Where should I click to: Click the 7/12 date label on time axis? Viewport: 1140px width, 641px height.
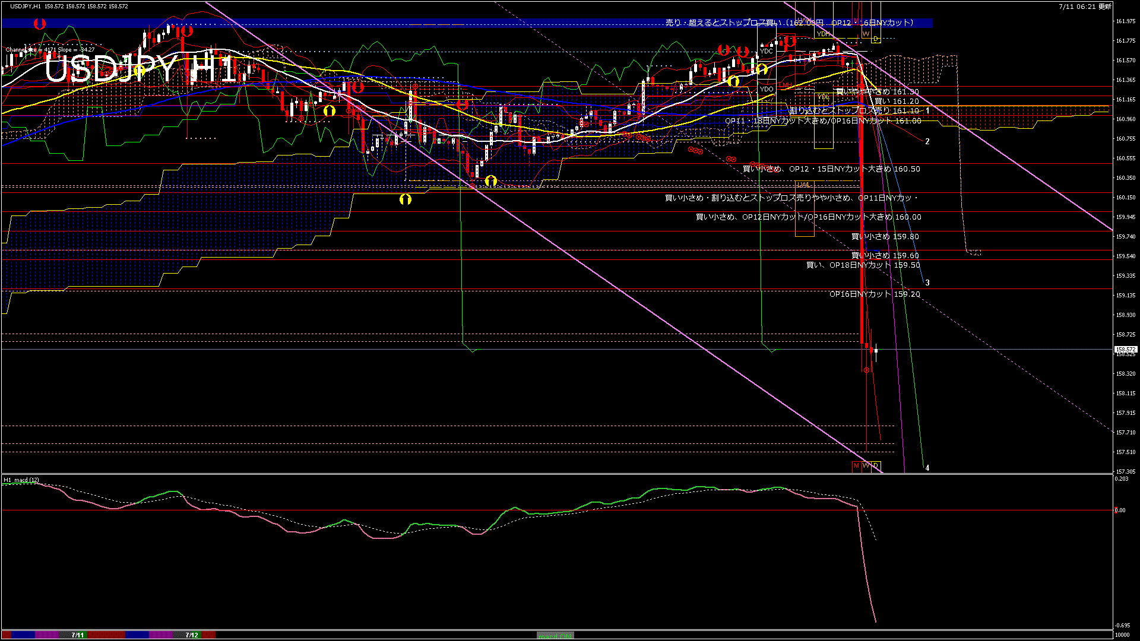point(192,635)
